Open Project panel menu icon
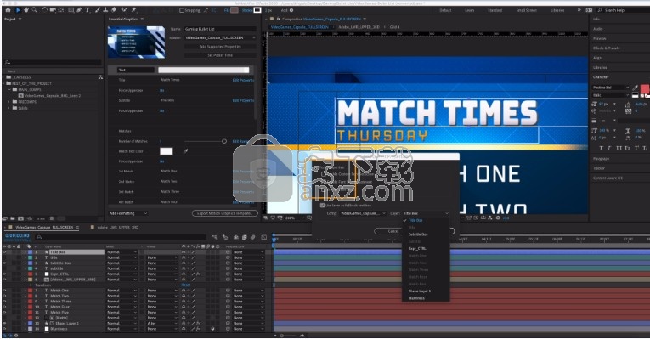The height and width of the screenshot is (339, 650). (20, 19)
